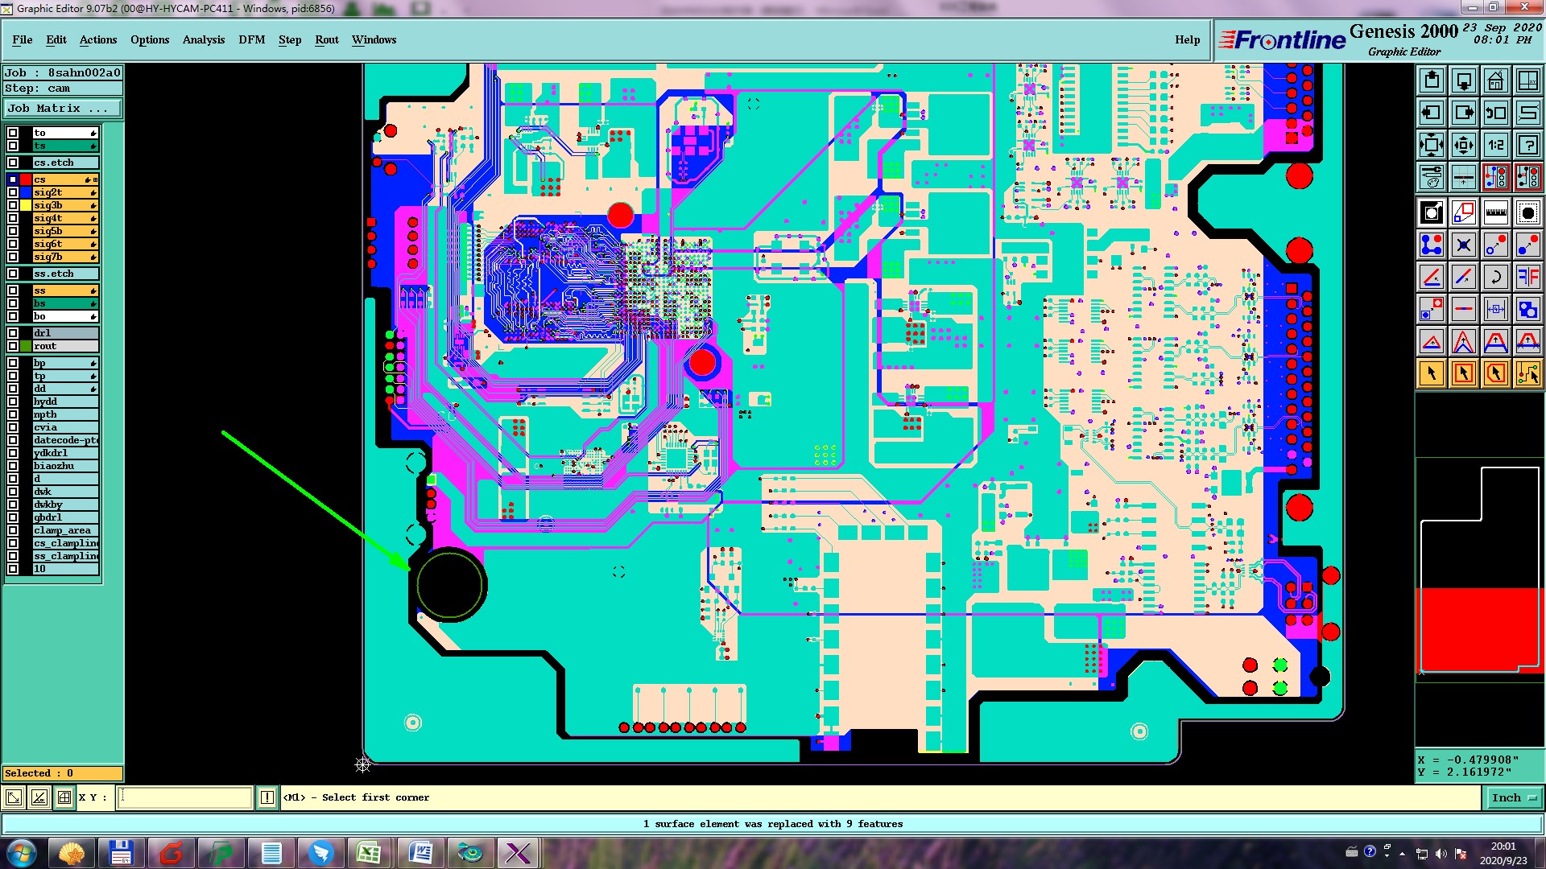Click the grid snap icon at bottom left
This screenshot has height=869, width=1546.
(x=64, y=797)
